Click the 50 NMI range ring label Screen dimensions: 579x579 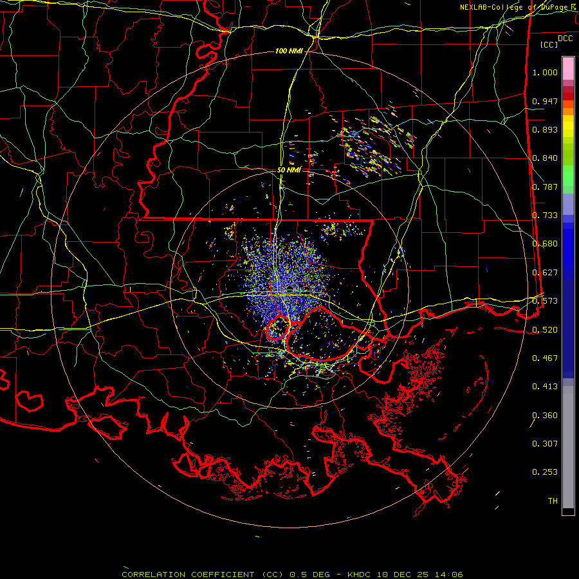click(x=289, y=170)
